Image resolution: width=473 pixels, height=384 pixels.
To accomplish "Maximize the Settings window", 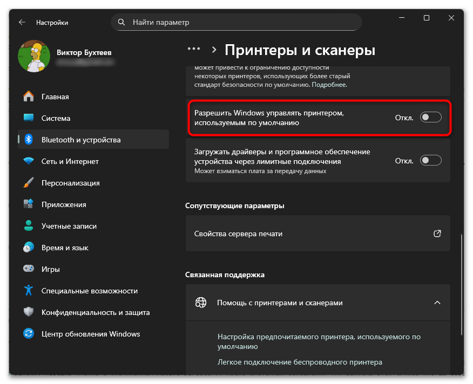I will click(426, 18).
